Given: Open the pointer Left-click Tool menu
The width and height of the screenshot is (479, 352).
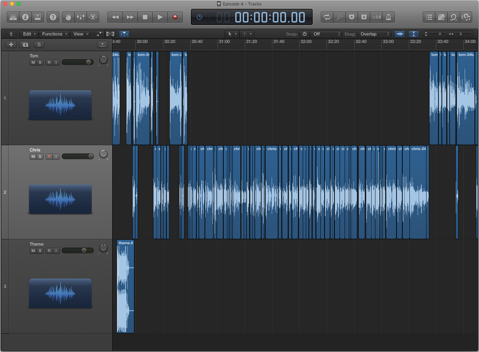Looking at the screenshot, I should (232, 34).
